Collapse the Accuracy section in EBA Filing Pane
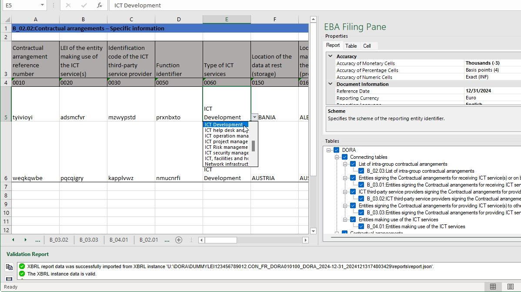Screen dimensions: 521x292 tap(330, 56)
